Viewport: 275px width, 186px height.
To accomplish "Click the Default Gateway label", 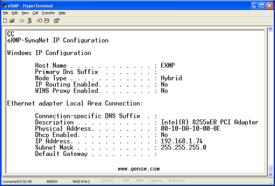I will [x=61, y=154].
